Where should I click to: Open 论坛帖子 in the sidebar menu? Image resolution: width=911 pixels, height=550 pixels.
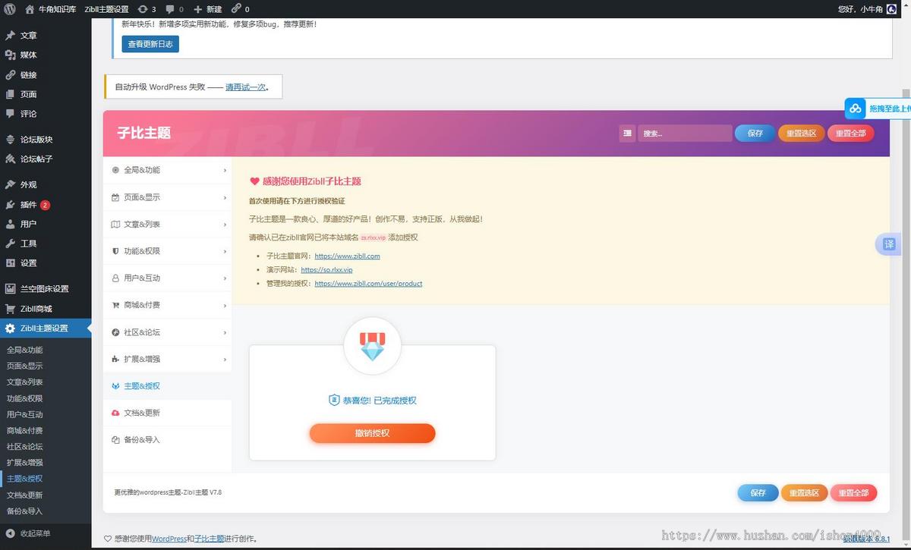[x=46, y=159]
